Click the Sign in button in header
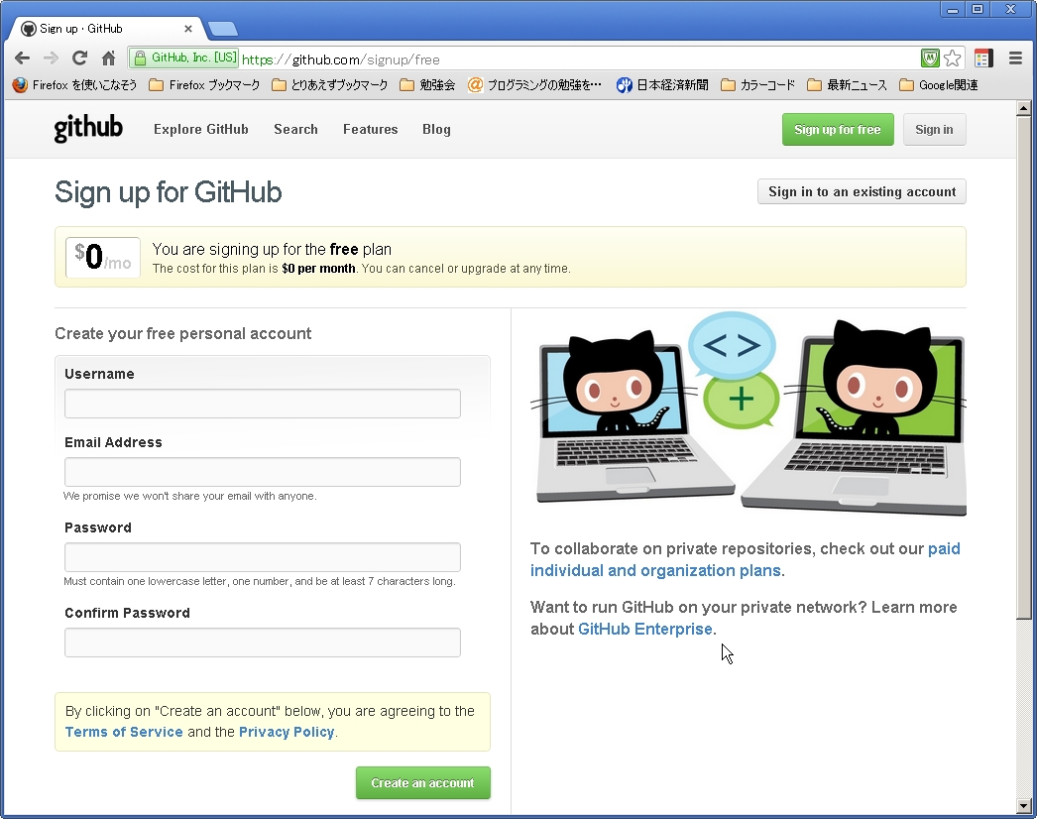 coord(935,129)
